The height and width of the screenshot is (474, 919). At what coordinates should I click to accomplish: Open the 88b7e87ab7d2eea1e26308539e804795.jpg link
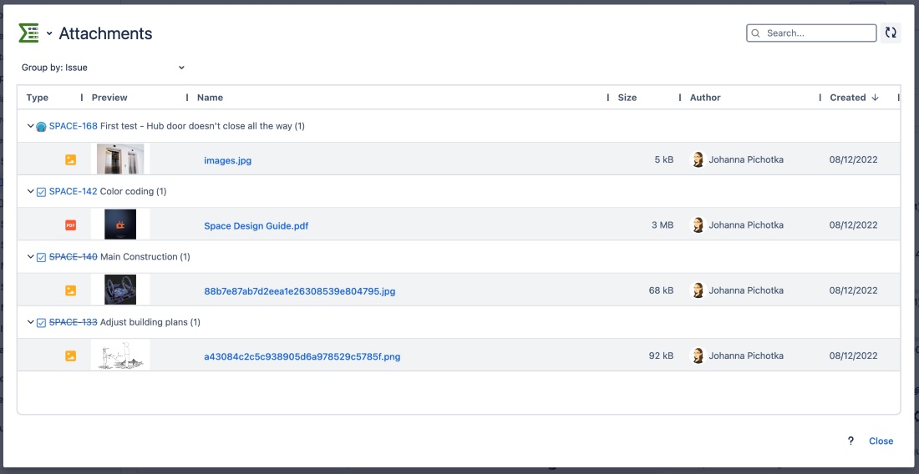(x=299, y=291)
